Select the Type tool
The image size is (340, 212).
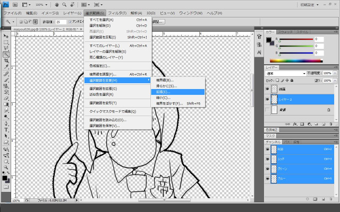point(6,129)
